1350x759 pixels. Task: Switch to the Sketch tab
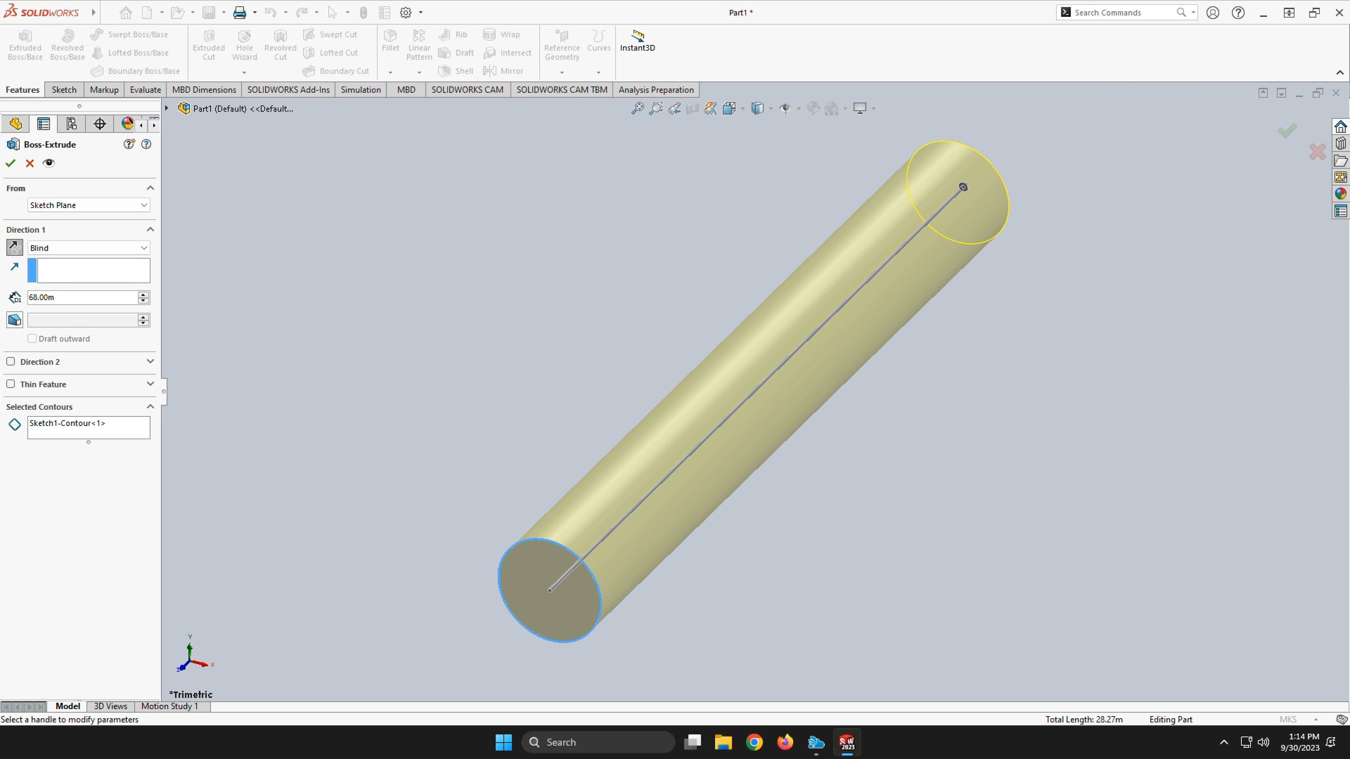click(64, 90)
